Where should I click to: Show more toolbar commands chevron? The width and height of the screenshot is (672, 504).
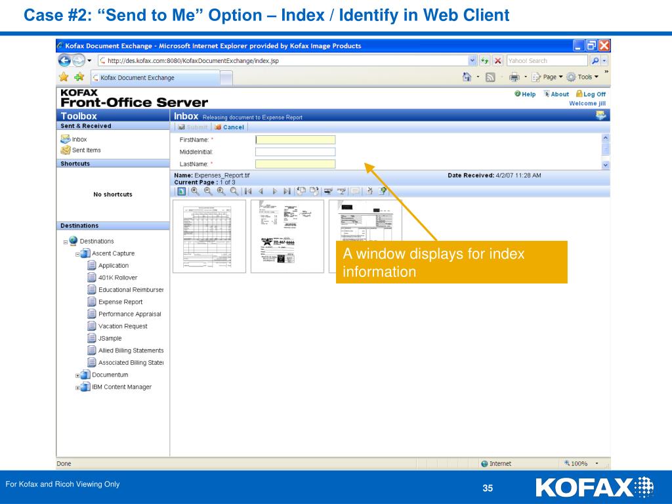[x=606, y=72]
